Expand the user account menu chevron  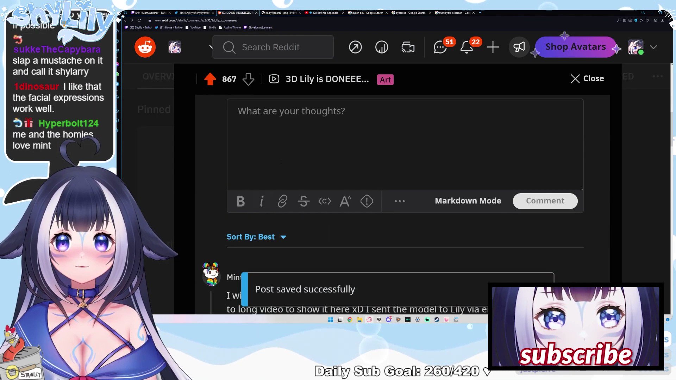[653, 47]
